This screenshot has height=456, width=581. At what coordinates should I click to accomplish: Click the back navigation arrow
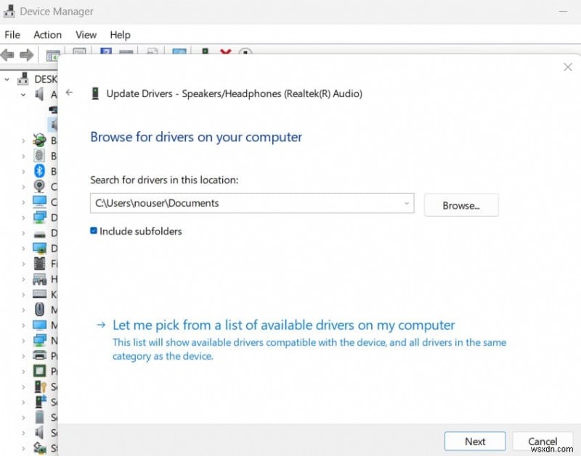(x=69, y=93)
